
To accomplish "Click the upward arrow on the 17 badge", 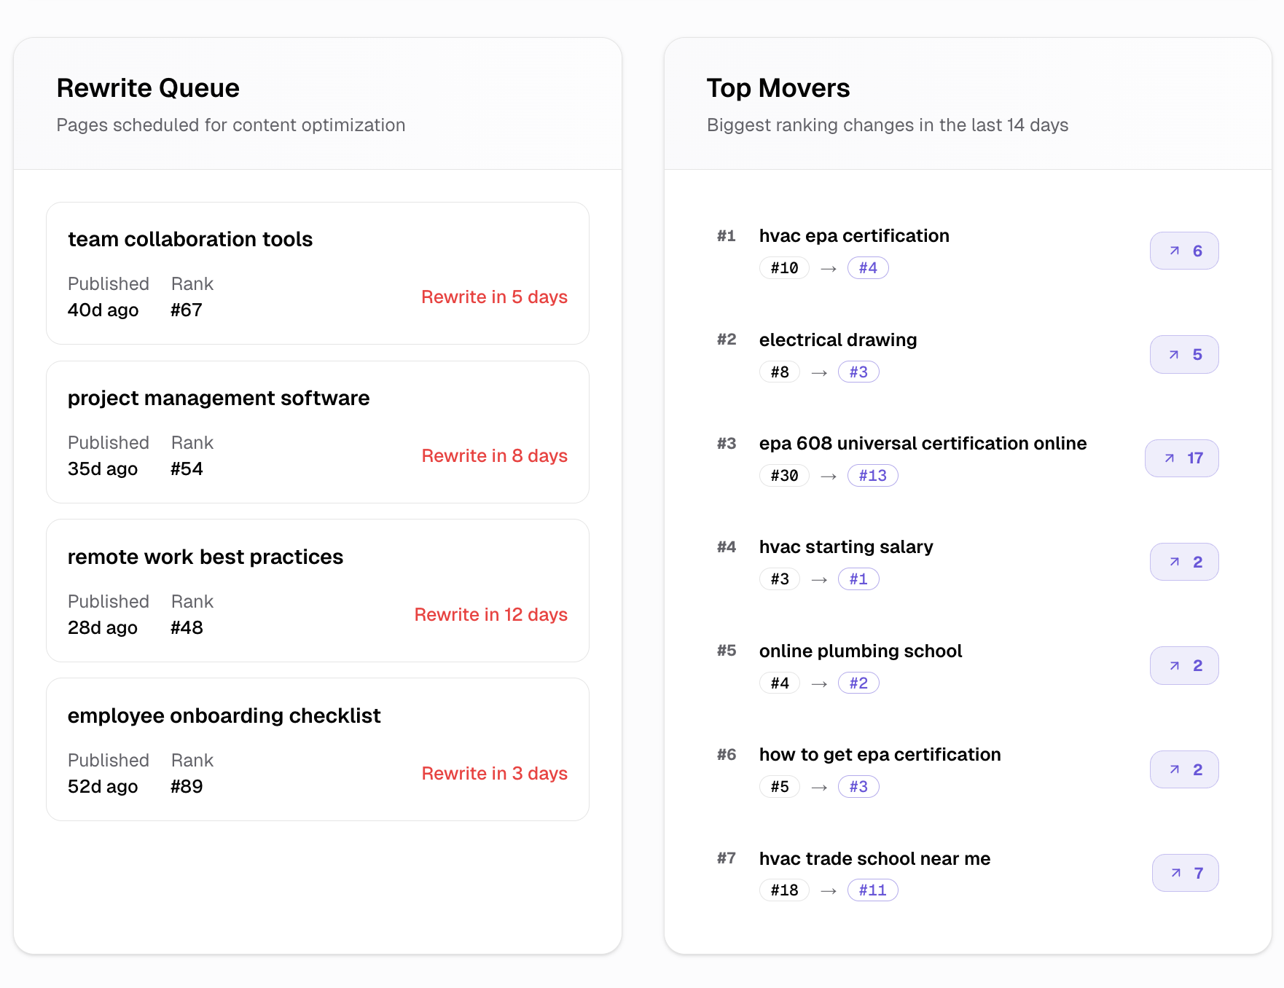I will point(1169,458).
